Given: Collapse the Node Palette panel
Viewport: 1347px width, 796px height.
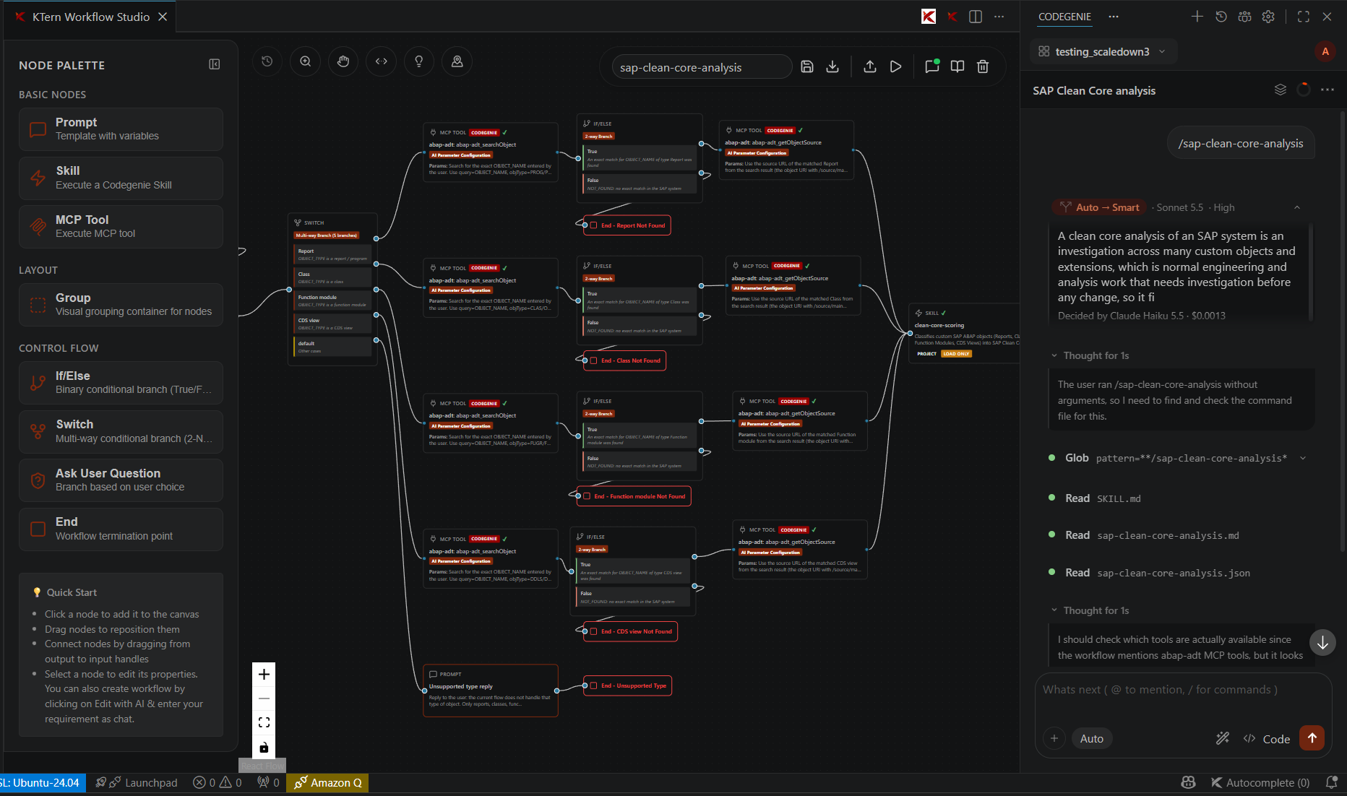Looking at the screenshot, I should click(215, 64).
